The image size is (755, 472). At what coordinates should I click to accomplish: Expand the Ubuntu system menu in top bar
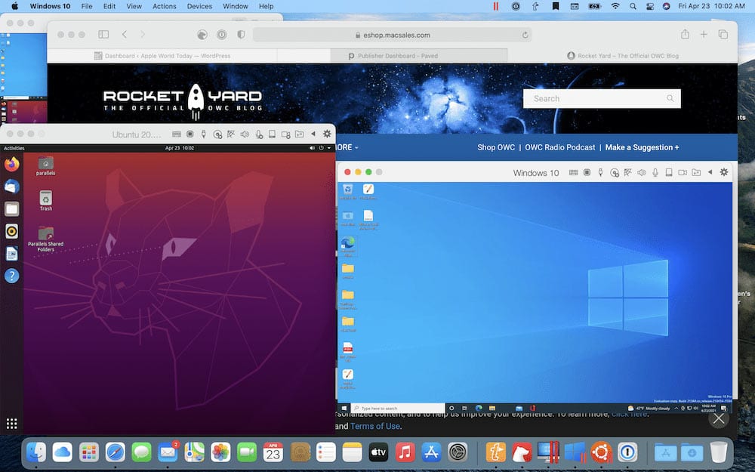(320, 148)
